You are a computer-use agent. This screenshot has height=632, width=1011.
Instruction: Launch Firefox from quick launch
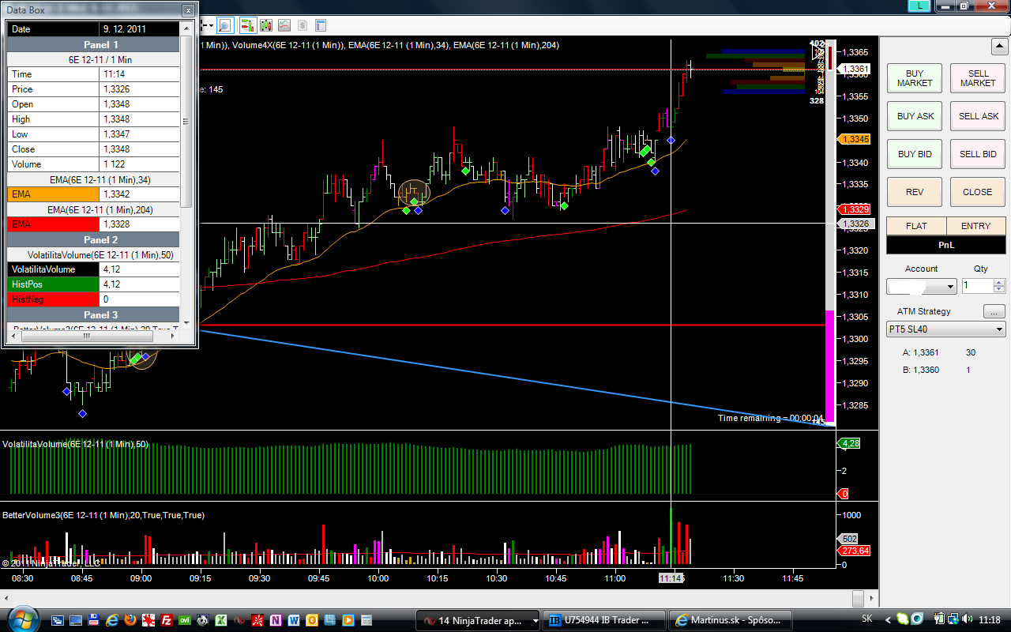[x=130, y=620]
